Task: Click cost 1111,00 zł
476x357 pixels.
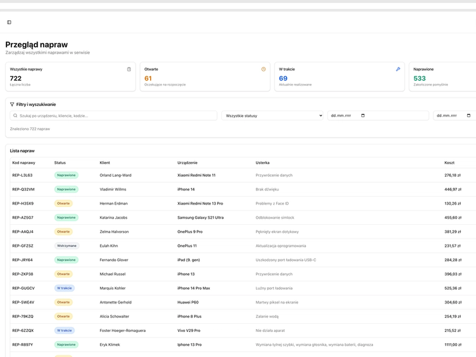Action: [453, 345]
